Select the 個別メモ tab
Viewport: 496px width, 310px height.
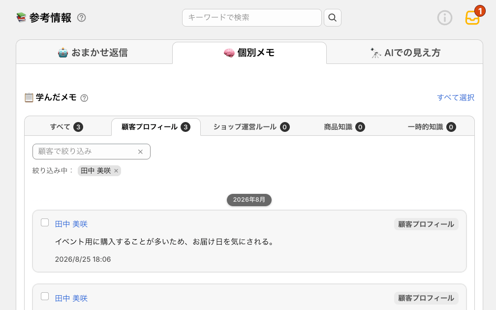(249, 53)
